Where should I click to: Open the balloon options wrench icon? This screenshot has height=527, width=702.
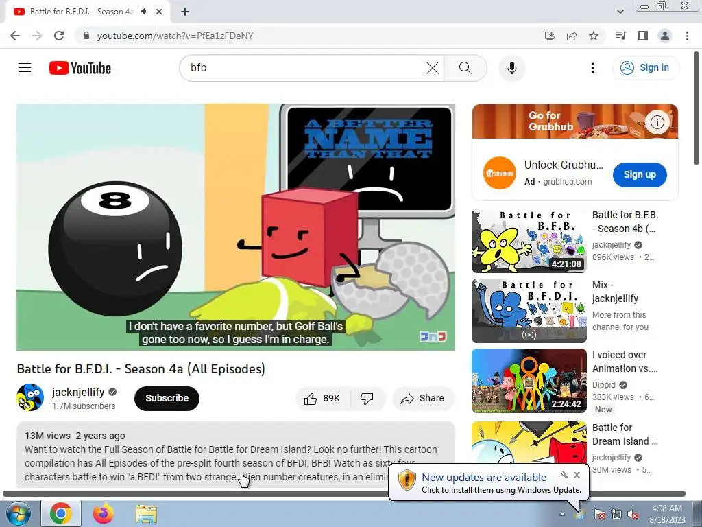click(564, 475)
